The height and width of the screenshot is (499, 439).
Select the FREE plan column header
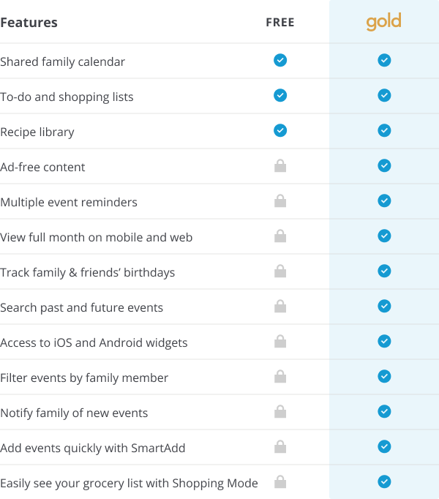coord(280,22)
